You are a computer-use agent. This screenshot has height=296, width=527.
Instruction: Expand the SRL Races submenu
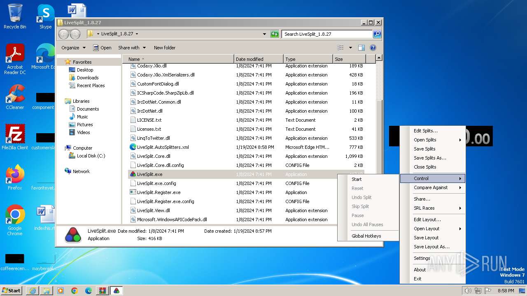(432, 208)
